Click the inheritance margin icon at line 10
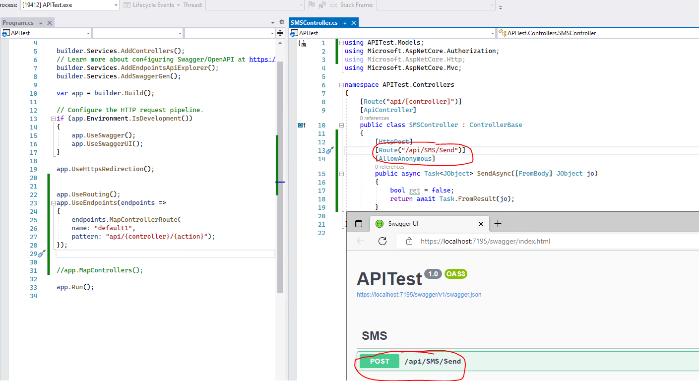 tap(302, 125)
